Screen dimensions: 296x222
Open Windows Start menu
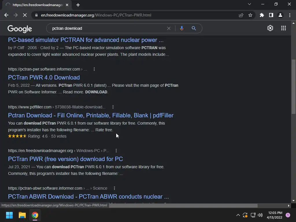[x=9, y=215]
